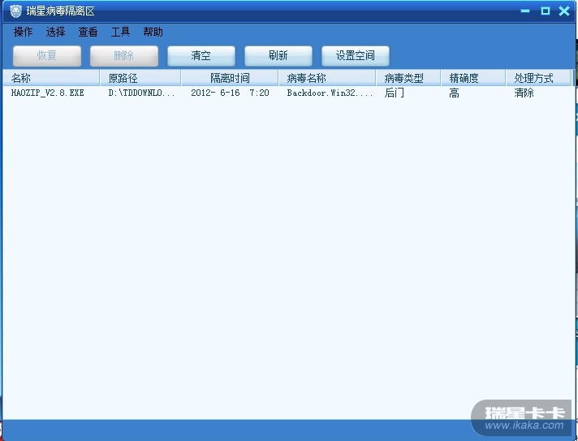The height and width of the screenshot is (441, 578).
Task: Open the 选择 menu
Action: point(55,32)
